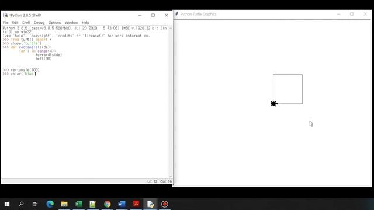
Task: Launch Microsoft Edge from taskbar
Action: (50, 204)
